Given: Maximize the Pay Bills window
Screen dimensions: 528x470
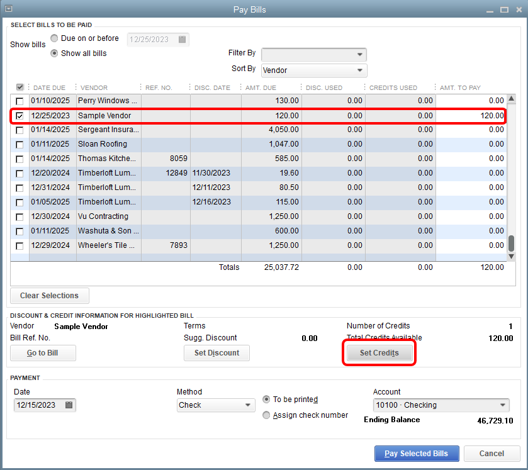Looking at the screenshot, I should click(x=504, y=9).
